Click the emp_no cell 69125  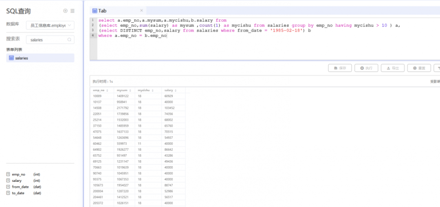102,161
